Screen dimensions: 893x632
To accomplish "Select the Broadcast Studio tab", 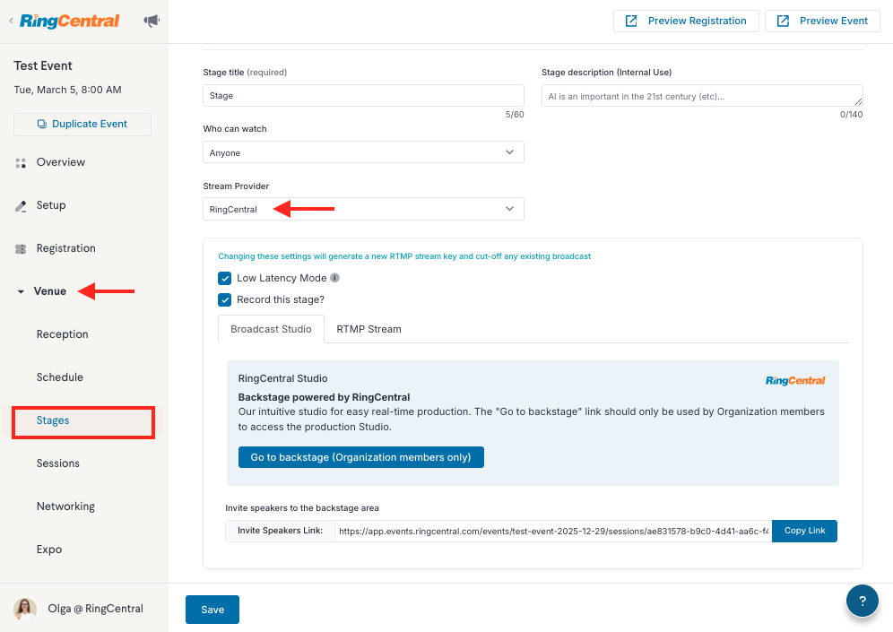I will 271,329.
